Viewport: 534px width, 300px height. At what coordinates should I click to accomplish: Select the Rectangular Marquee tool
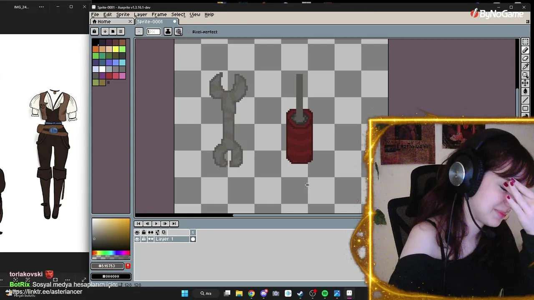click(525, 42)
